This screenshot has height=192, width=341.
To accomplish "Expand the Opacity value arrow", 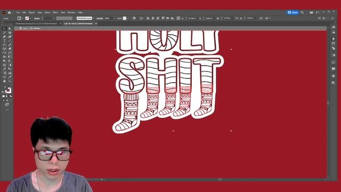I will (x=115, y=18).
